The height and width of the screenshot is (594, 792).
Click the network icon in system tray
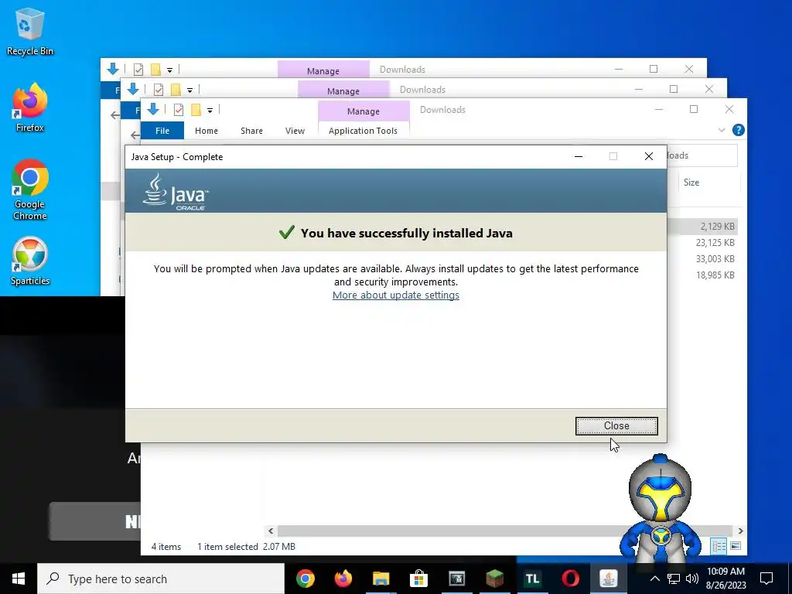tap(674, 579)
